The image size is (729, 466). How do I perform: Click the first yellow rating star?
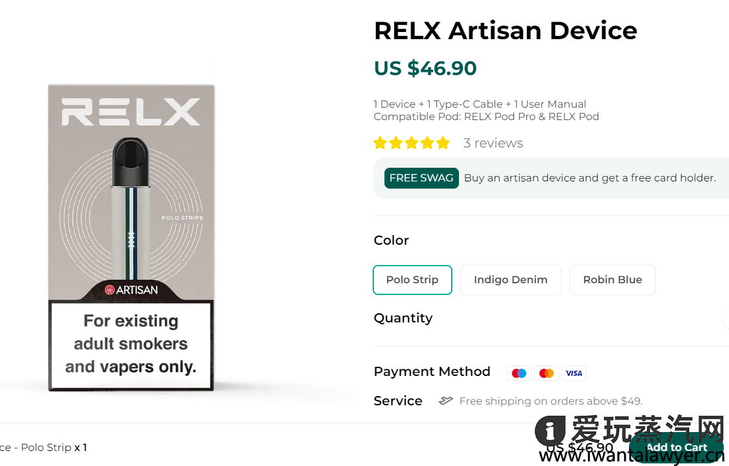[x=381, y=143]
